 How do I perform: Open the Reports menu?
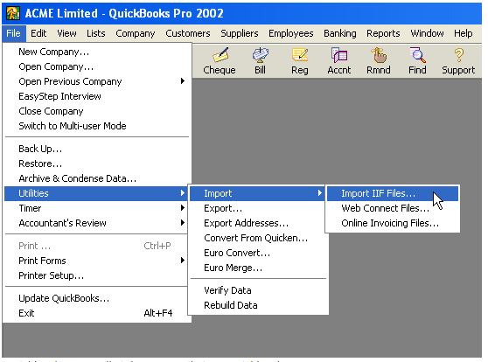pos(383,33)
